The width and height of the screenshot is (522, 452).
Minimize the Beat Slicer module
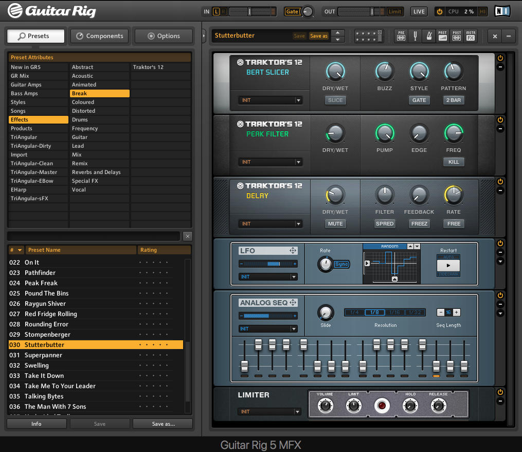click(500, 67)
